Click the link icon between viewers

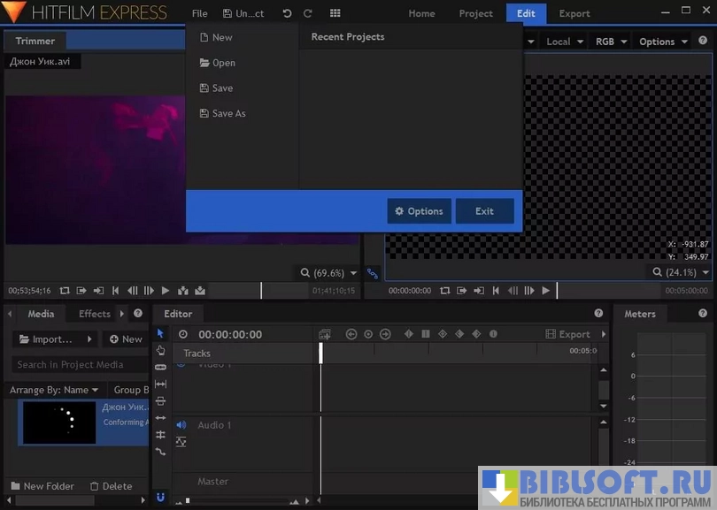(x=372, y=273)
